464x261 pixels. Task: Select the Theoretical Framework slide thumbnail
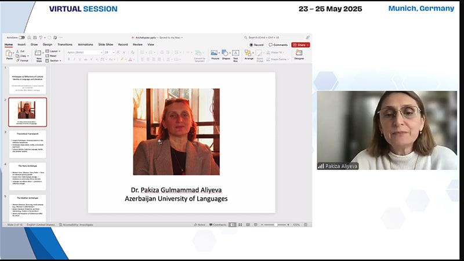(x=27, y=144)
